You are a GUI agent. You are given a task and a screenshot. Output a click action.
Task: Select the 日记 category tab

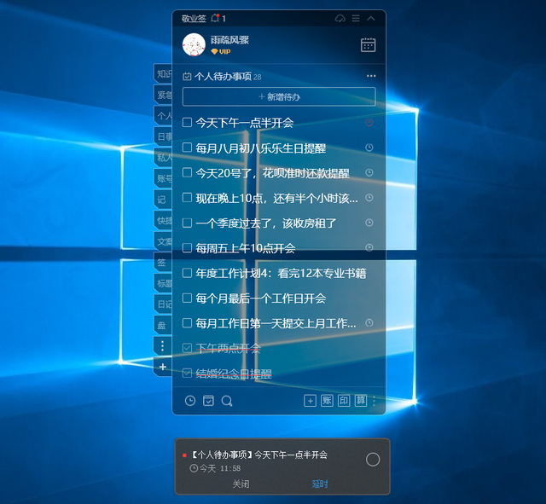(163, 304)
